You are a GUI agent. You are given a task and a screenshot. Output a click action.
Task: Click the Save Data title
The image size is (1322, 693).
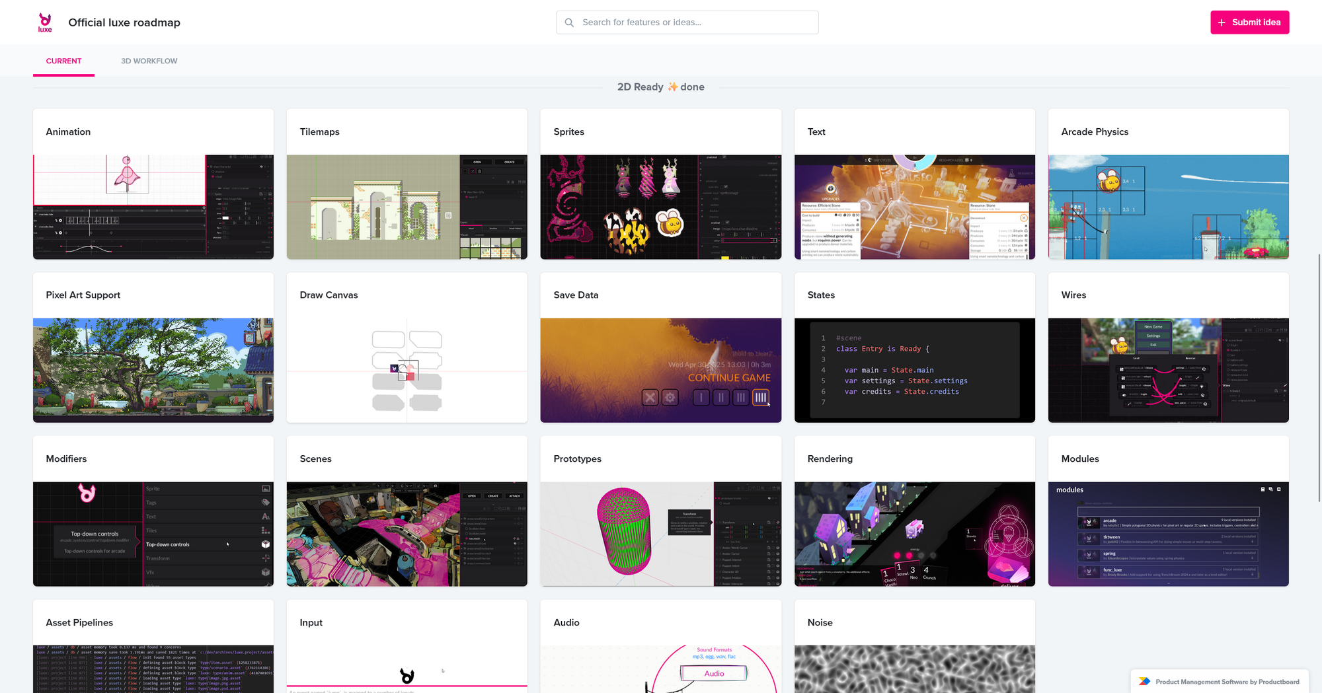pos(576,295)
